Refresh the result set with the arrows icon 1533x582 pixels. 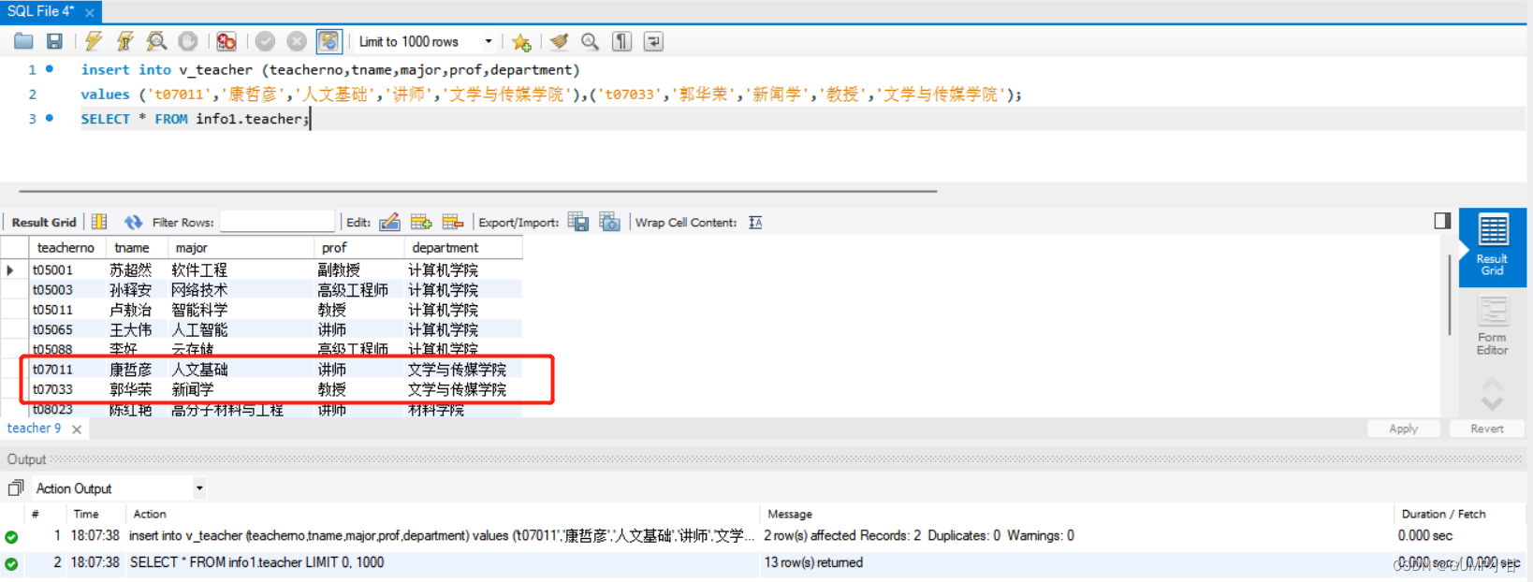tap(133, 222)
